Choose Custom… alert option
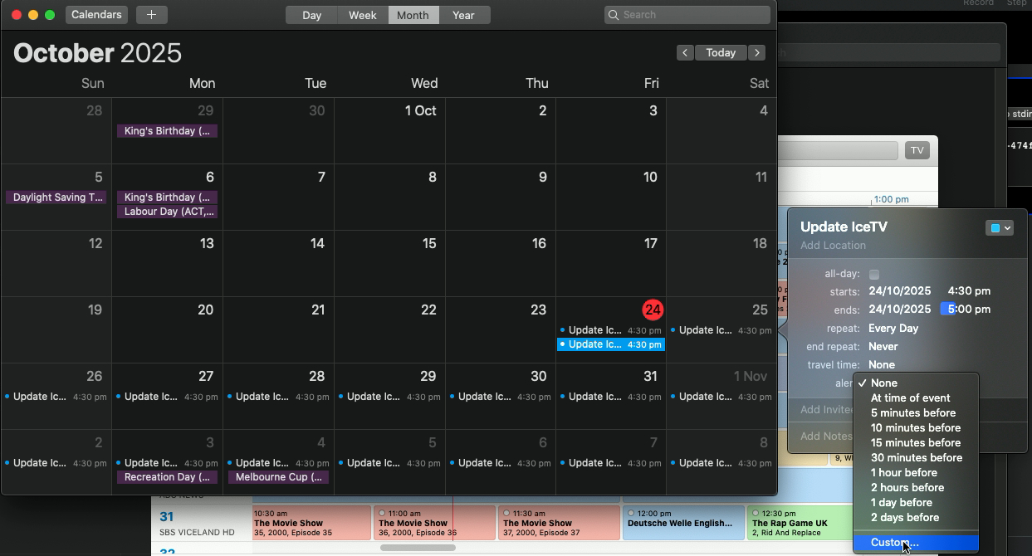 (x=916, y=543)
